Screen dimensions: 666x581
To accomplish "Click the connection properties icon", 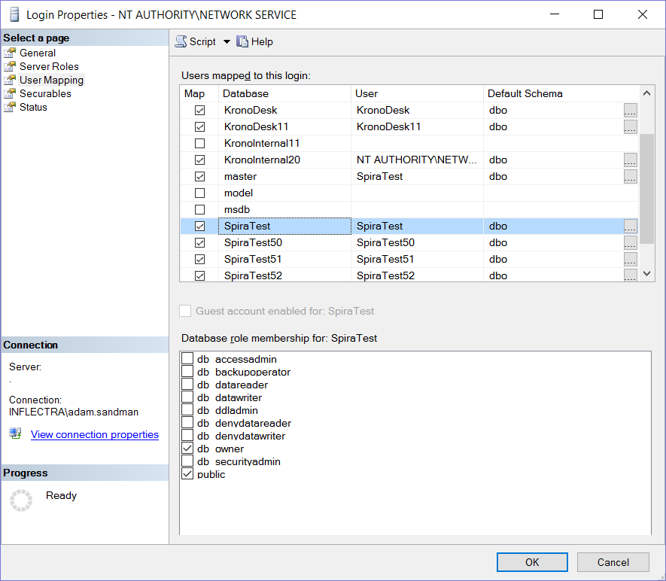I will (x=15, y=434).
